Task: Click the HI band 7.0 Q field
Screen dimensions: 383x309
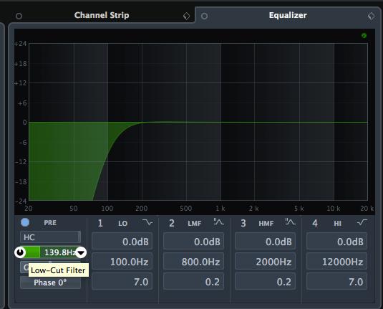Action: click(337, 282)
